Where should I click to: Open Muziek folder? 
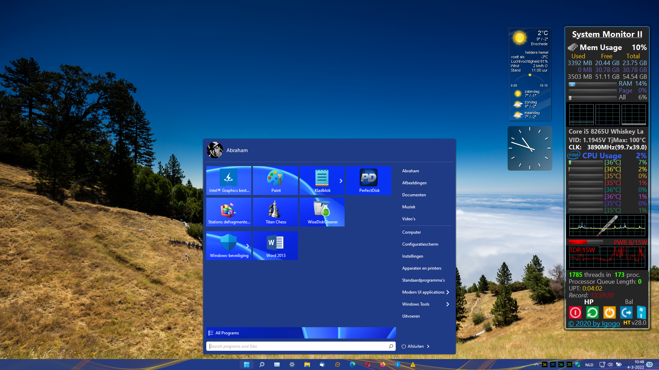point(409,207)
